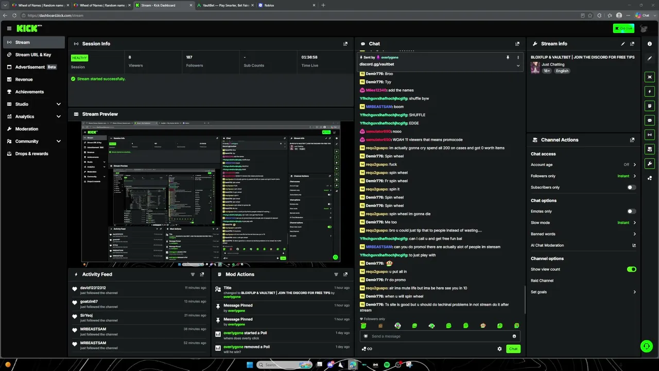This screenshot has width=659, height=371.
Task: Click the Just Chatting category
Action: 553,64
